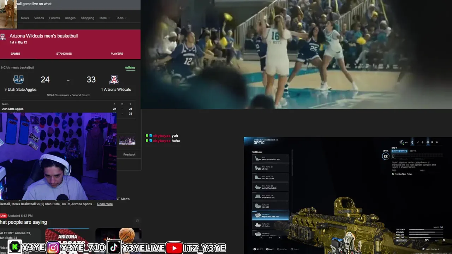Click the Precision Sight Picture pro
The height and width of the screenshot is (254, 452).
pyautogui.click(x=402, y=174)
